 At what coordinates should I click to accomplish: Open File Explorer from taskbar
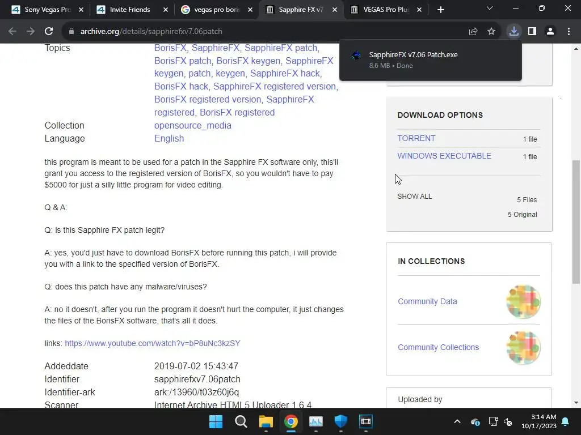pyautogui.click(x=266, y=421)
